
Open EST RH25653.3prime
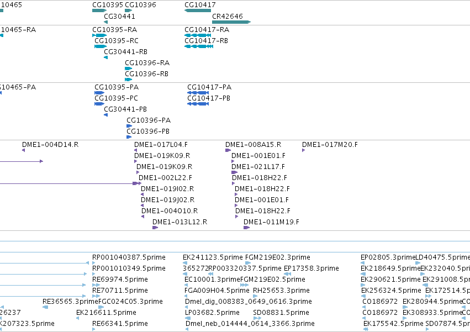click(x=281, y=291)
